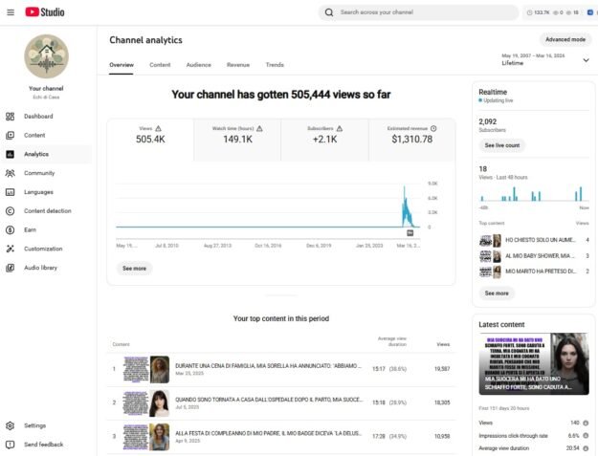Image resolution: width=598 pixels, height=456 pixels.
Task: Click the video publish marker on chart
Action: (x=410, y=232)
